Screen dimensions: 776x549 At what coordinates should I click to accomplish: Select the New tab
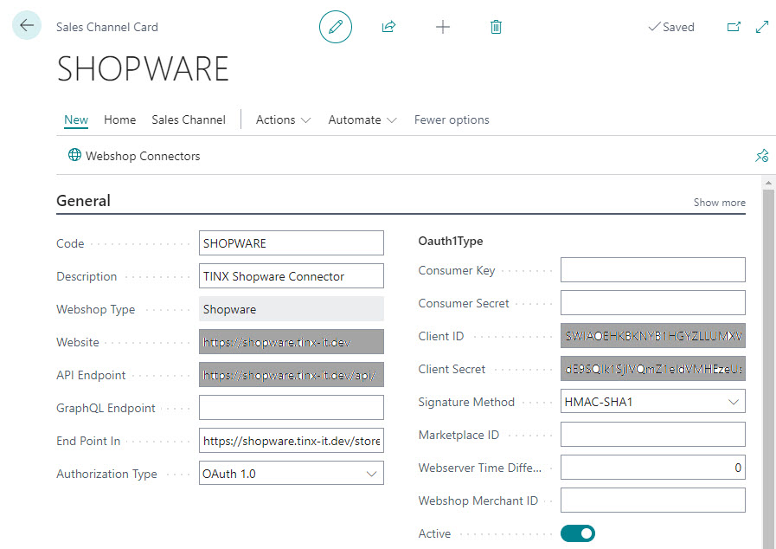click(76, 119)
